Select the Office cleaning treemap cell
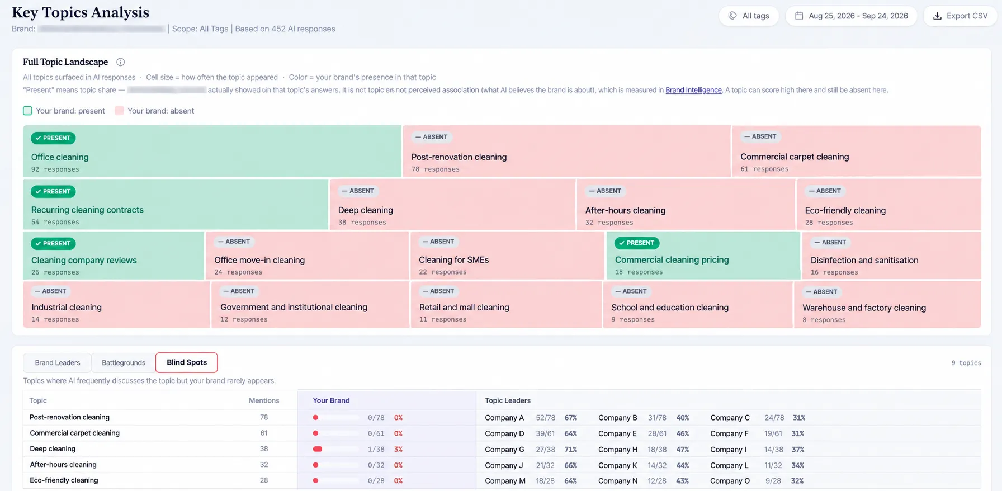Viewport: 1002px width, 491px height. [x=212, y=151]
